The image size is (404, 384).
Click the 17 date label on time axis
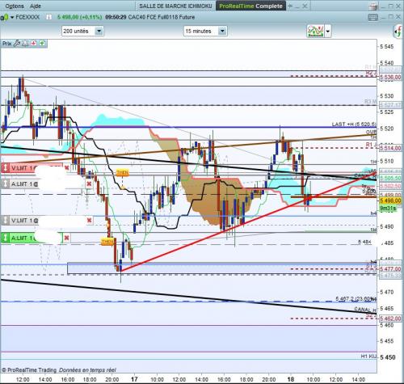[x=134, y=379]
